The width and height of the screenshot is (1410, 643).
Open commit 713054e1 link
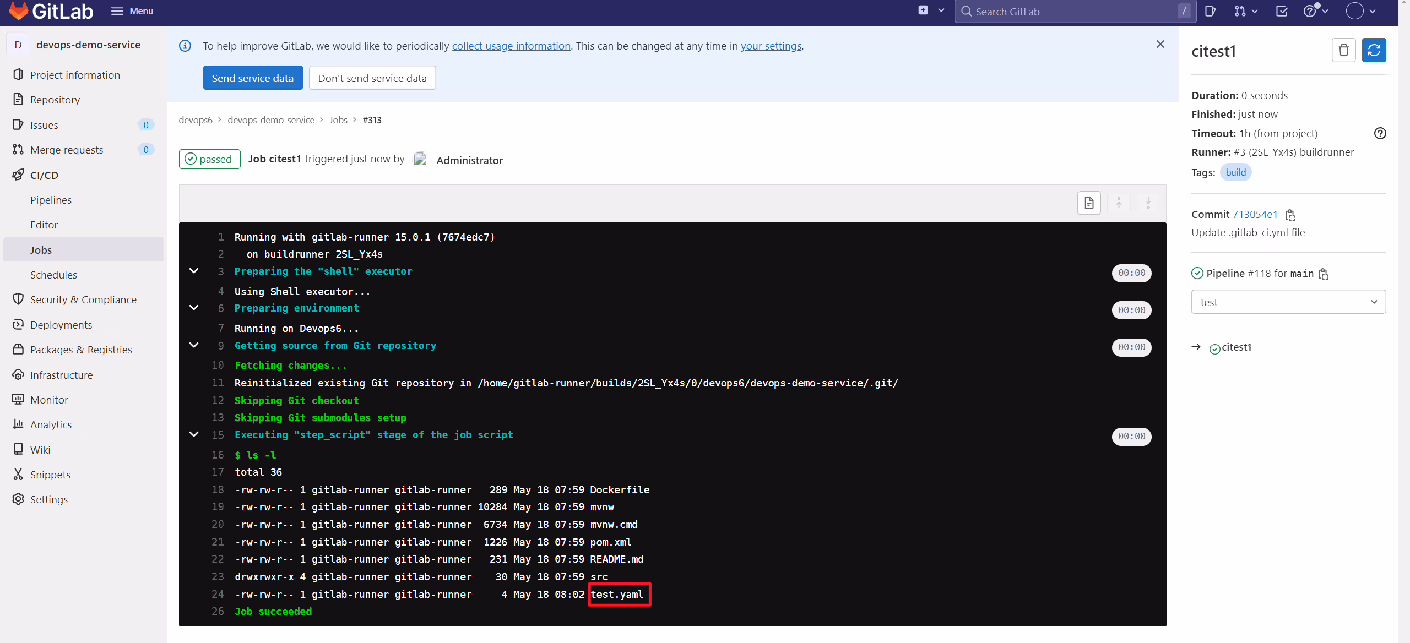1255,214
